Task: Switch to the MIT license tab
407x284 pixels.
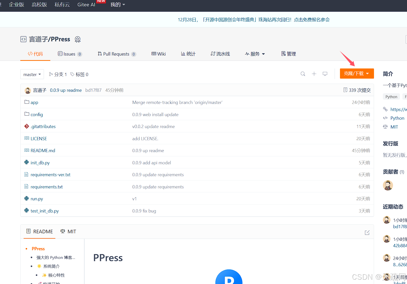Action: 68,231
